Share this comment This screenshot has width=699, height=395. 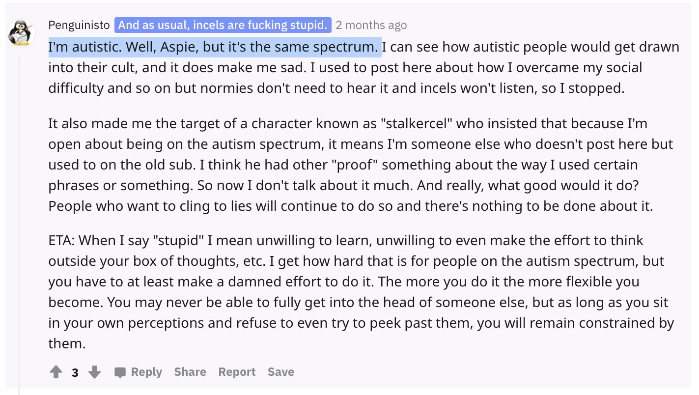pyautogui.click(x=190, y=372)
